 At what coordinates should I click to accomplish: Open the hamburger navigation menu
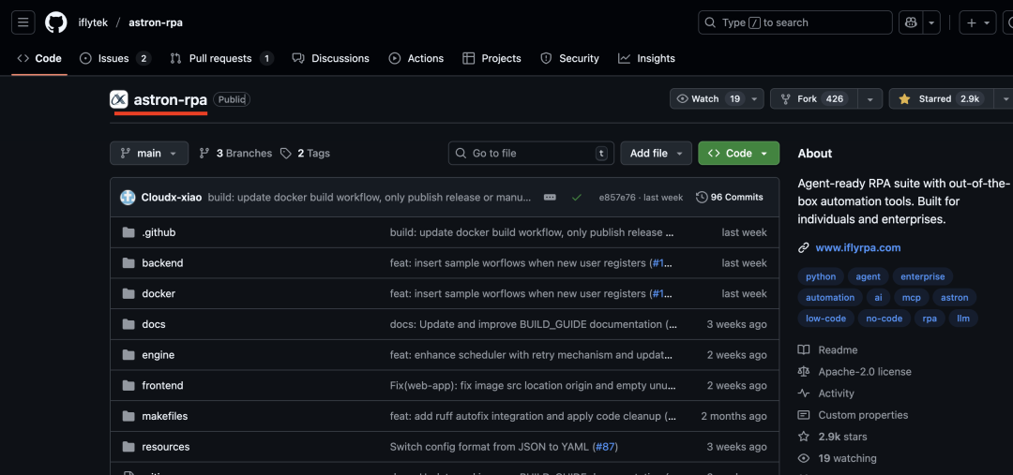coord(23,22)
